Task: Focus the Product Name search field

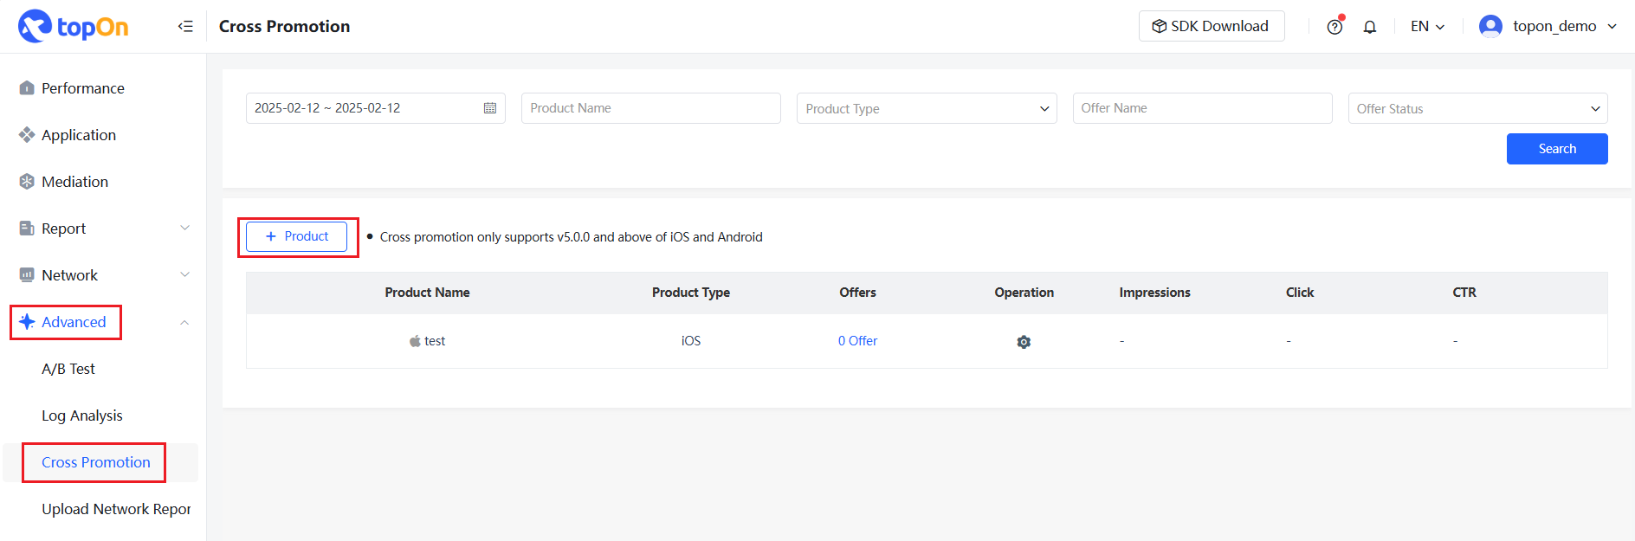Action: (650, 108)
